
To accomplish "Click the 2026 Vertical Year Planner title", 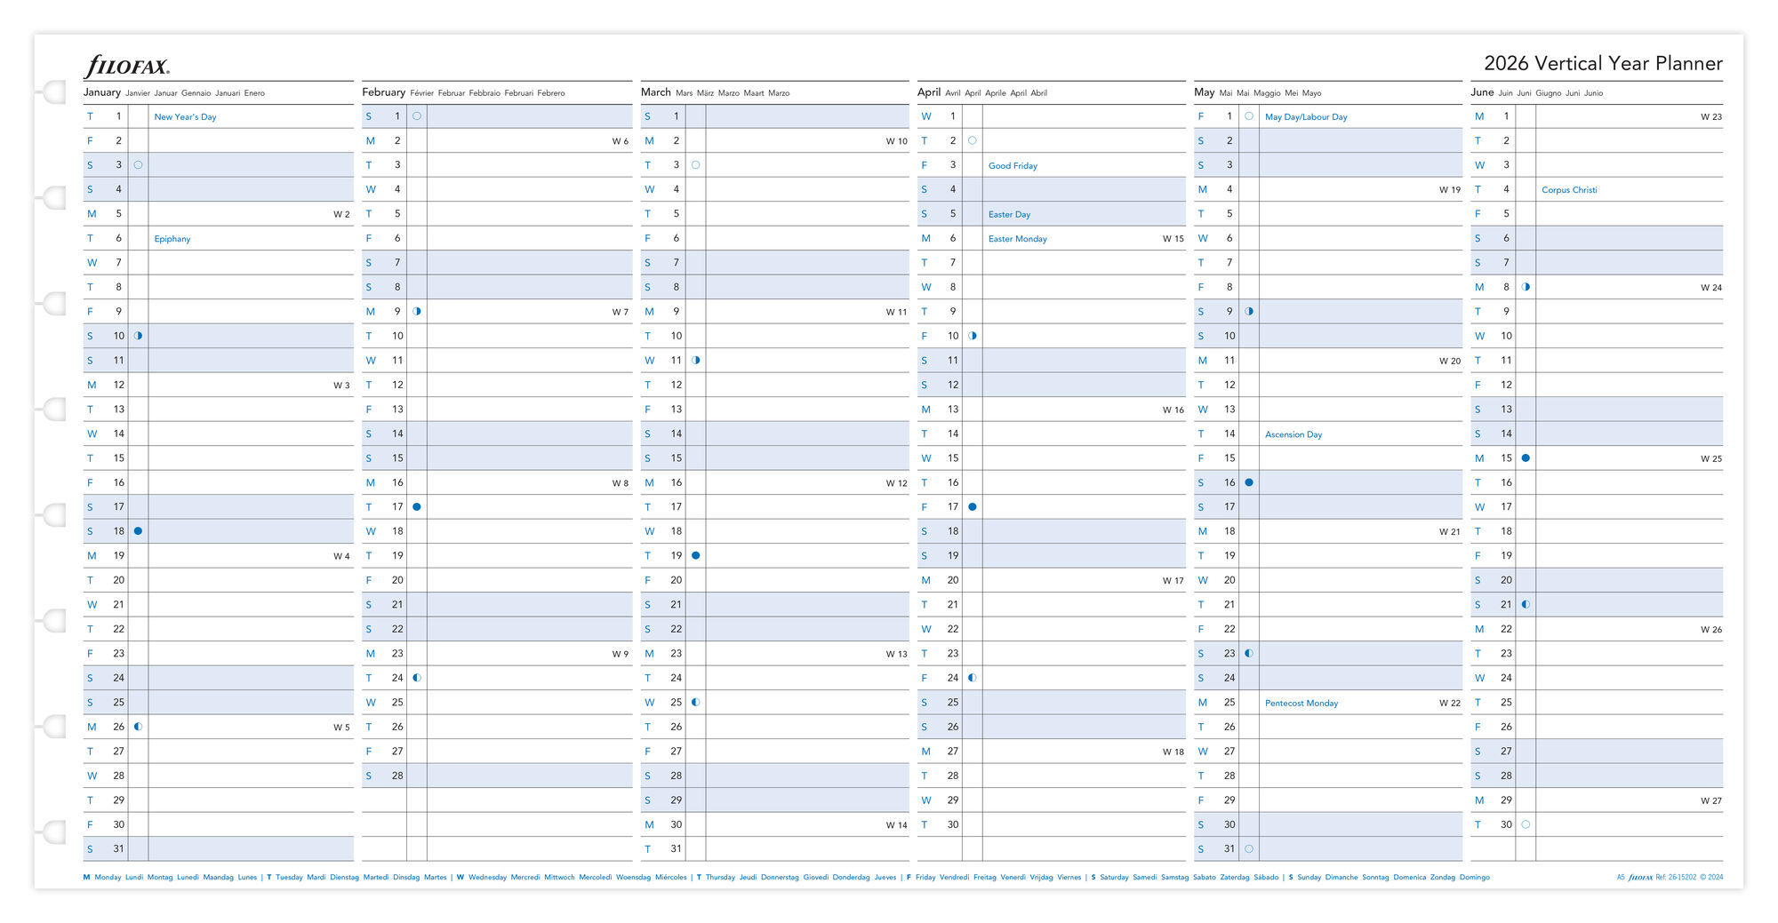I will [x=1603, y=63].
